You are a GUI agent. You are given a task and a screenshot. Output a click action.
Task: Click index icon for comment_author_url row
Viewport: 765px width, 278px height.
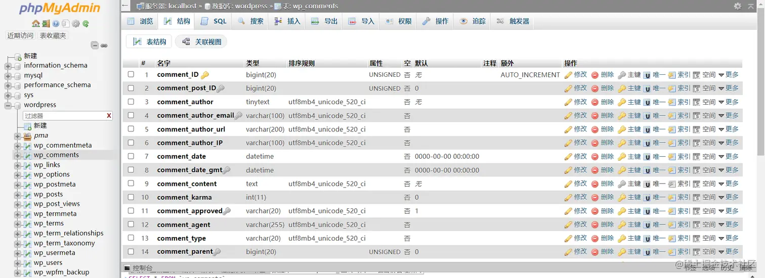(x=672, y=129)
